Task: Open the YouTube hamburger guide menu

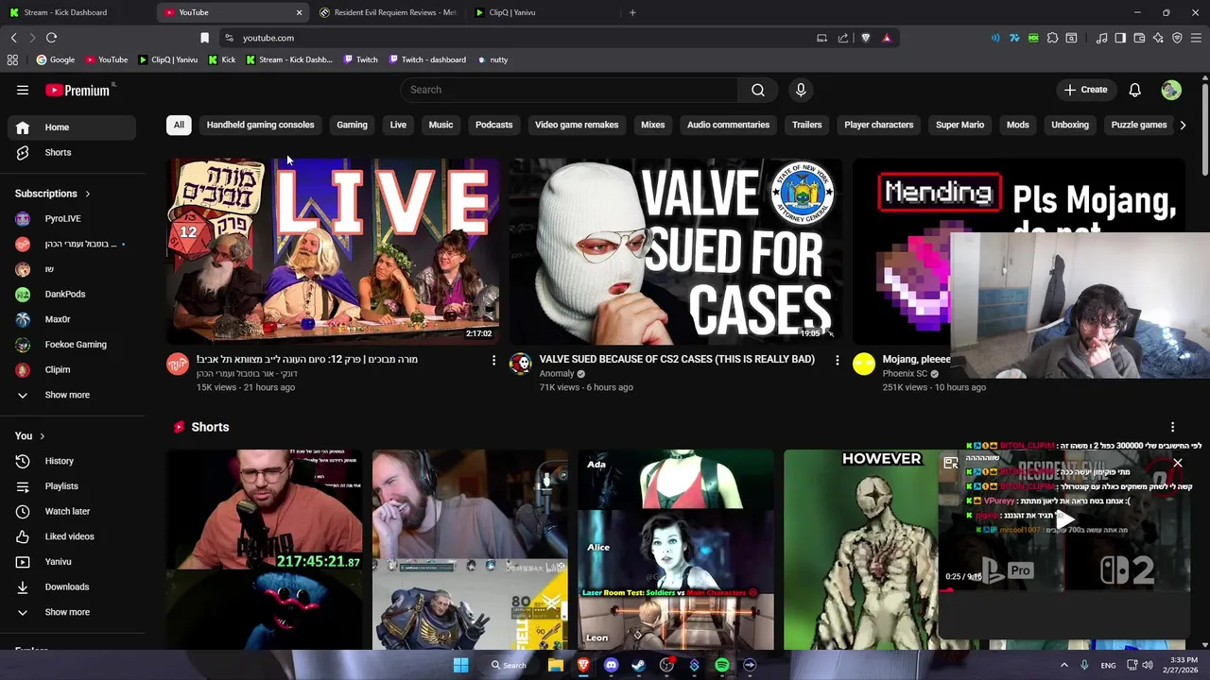Action: pyautogui.click(x=23, y=90)
